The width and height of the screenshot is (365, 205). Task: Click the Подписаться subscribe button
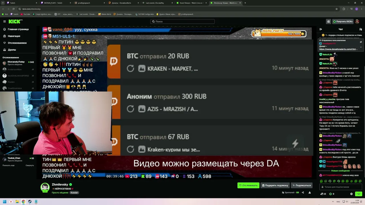(302, 185)
